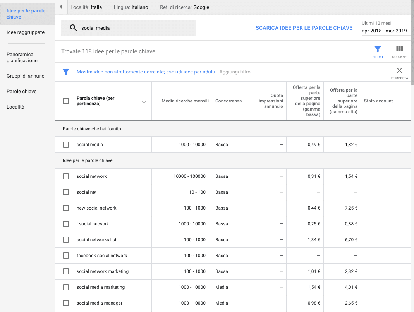Image resolution: width=414 pixels, height=312 pixels.
Task: Click the 'Trovate 118 idee per le parole chiave' text
Action: (x=108, y=51)
